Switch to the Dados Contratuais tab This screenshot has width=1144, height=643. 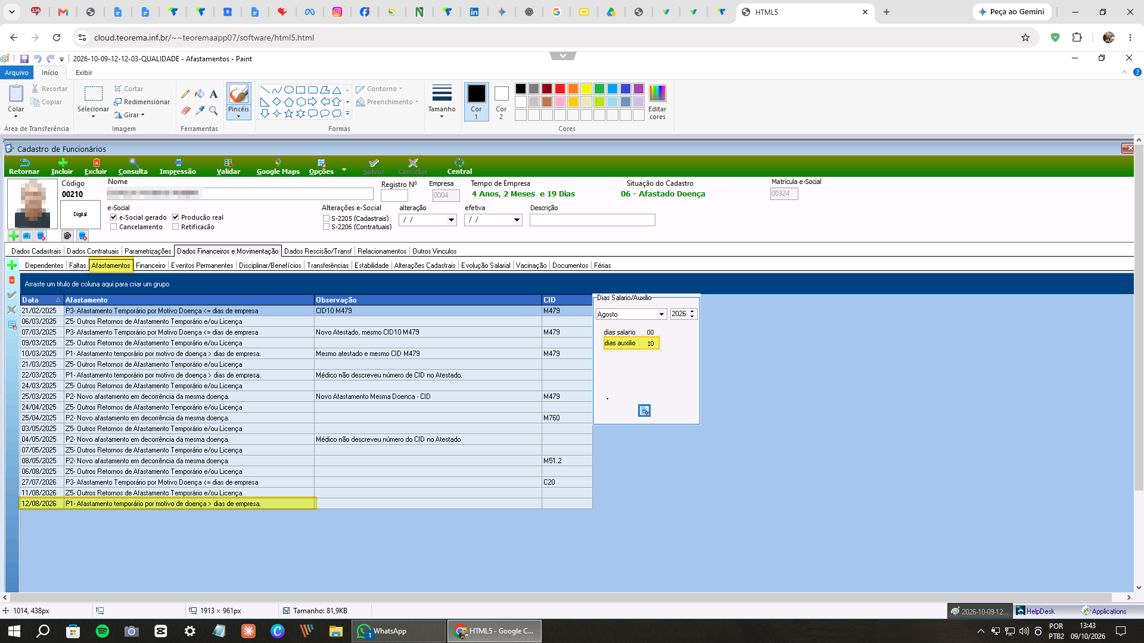[x=92, y=251]
